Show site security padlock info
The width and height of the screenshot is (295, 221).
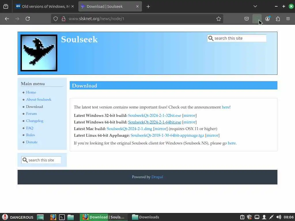[64, 19]
